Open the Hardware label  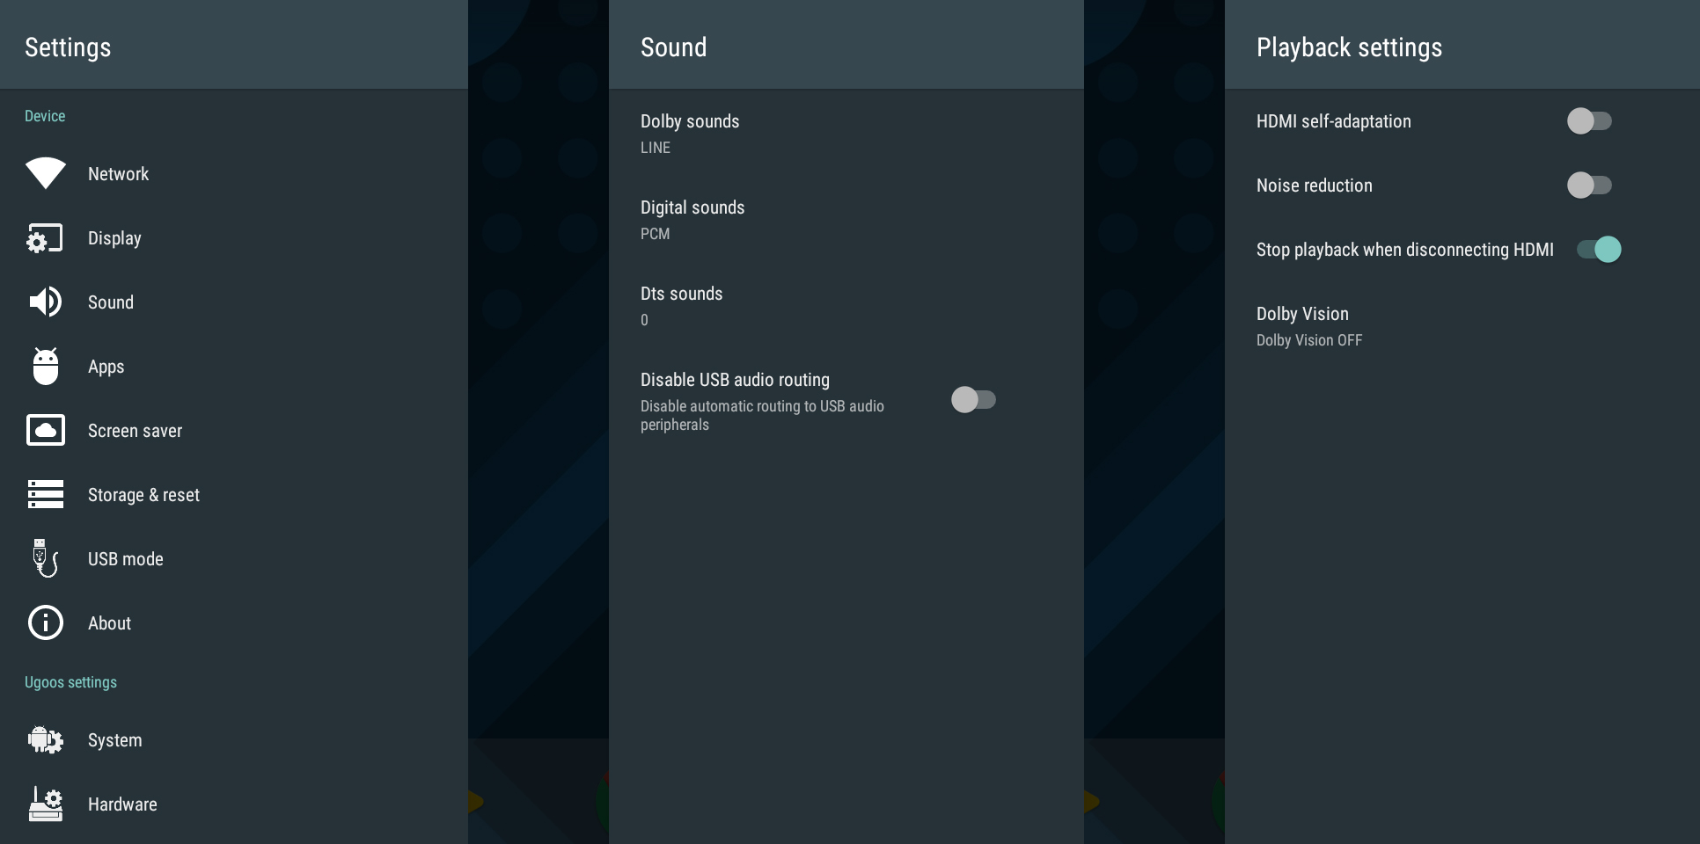pyautogui.click(x=122, y=804)
